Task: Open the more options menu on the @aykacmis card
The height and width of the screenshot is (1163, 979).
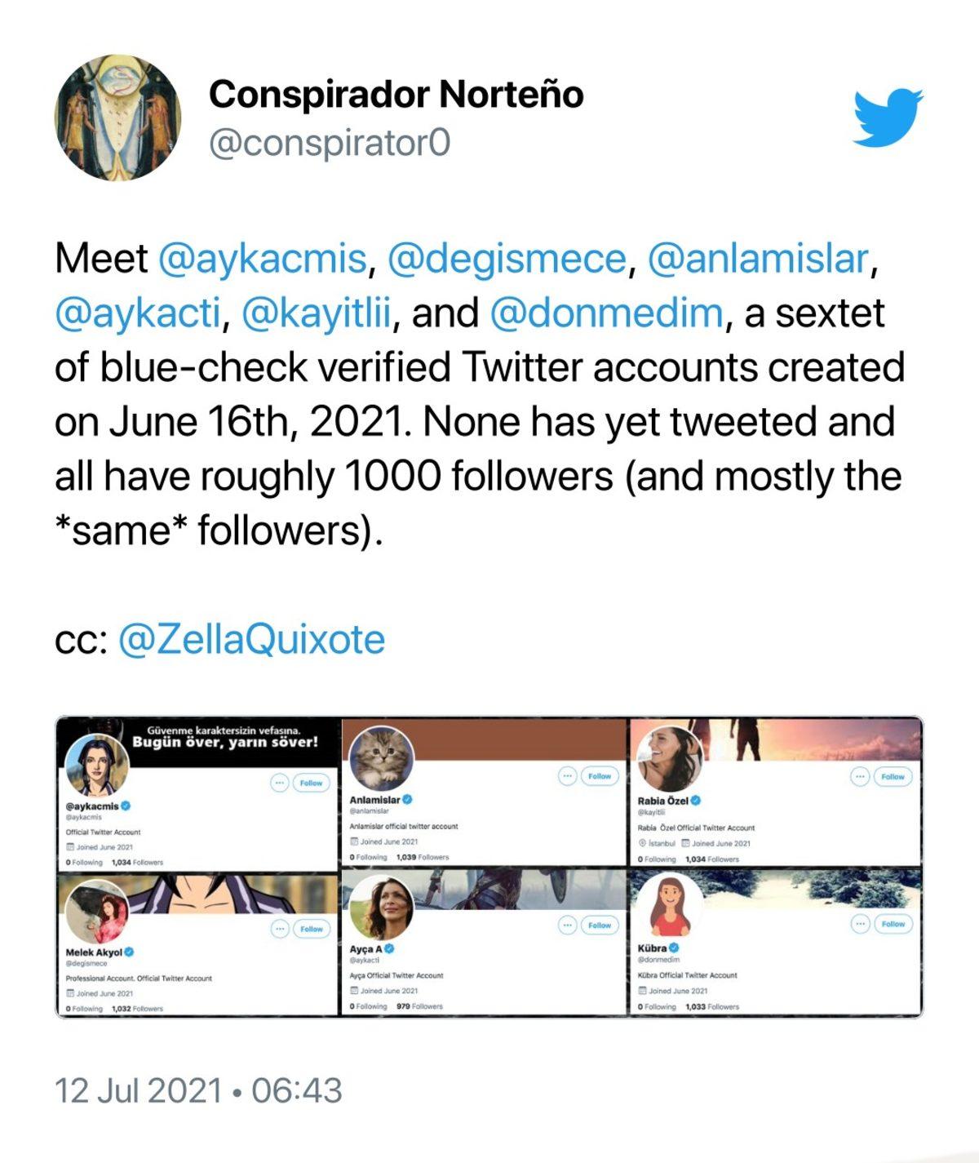Action: pos(279,784)
